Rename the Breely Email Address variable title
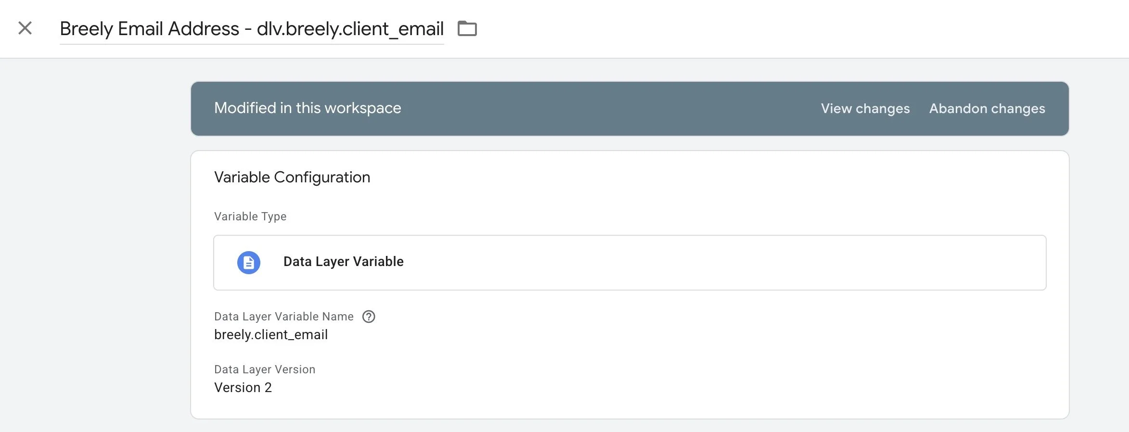This screenshot has width=1129, height=432. [251, 29]
